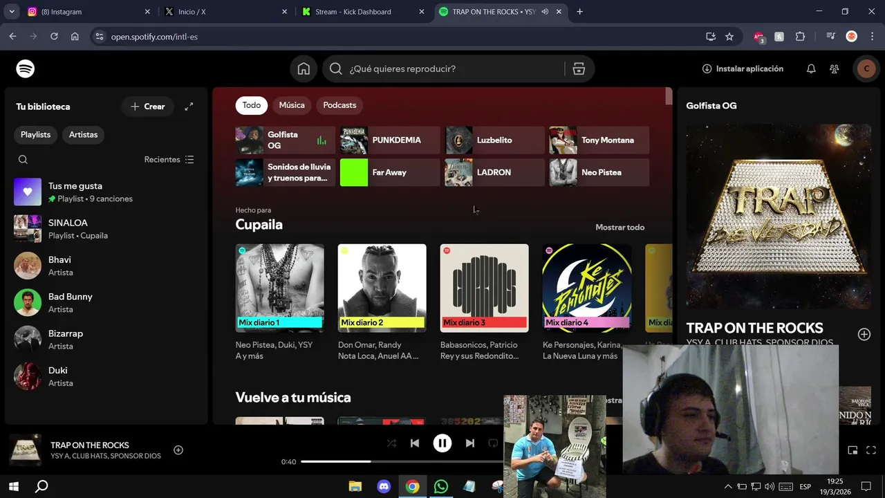Open Windows Start menu
The height and width of the screenshot is (498, 885).
click(x=13, y=486)
